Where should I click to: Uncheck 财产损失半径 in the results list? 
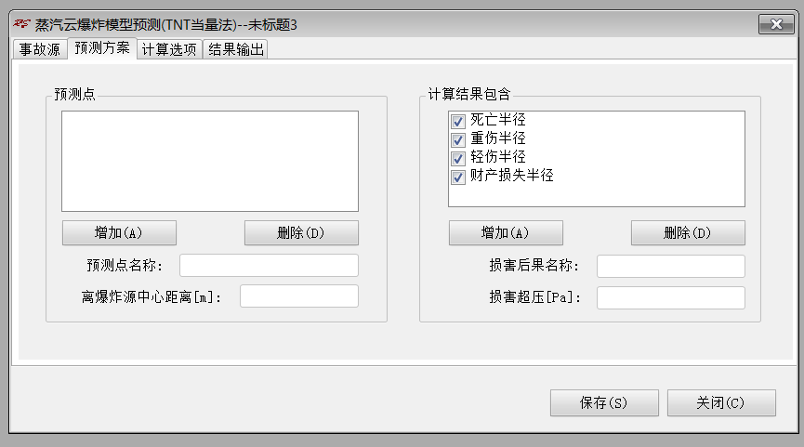pyautogui.click(x=457, y=177)
